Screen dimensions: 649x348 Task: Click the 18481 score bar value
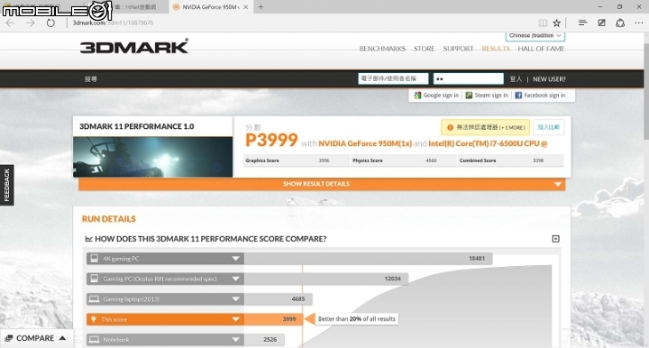click(477, 259)
